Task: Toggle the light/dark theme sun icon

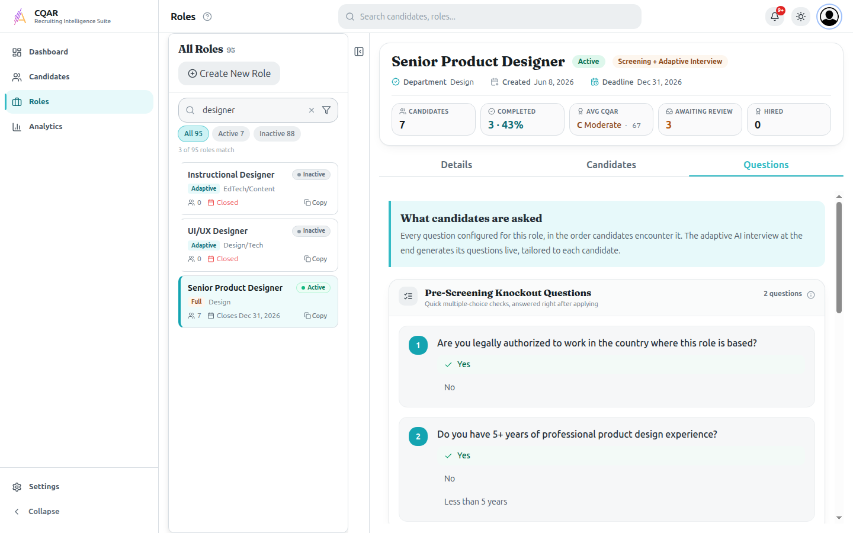Action: click(801, 17)
